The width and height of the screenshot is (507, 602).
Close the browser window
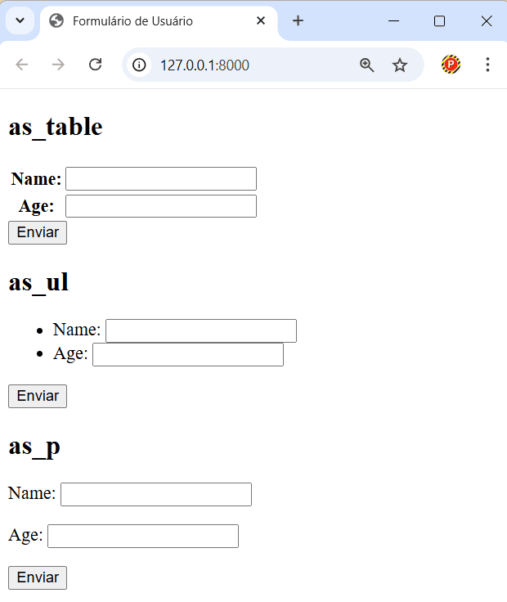487,20
